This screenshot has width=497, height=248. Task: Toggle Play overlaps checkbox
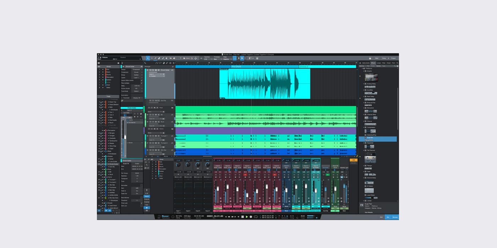142,83
